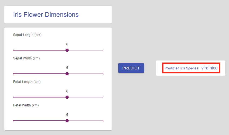This screenshot has width=229, height=135.
Task: Click the "Sepal Width (cm)" label
Action: pyautogui.click(x=26, y=58)
